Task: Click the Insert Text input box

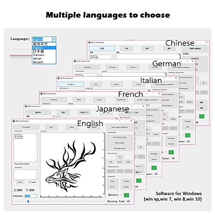Action: (x=26, y=175)
